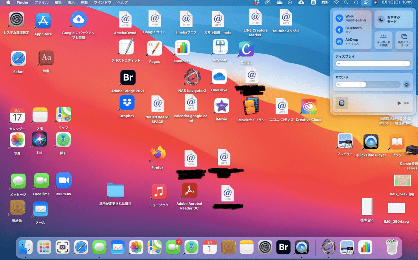
Task: Launch Keynote desktop icon
Action: click(x=220, y=47)
